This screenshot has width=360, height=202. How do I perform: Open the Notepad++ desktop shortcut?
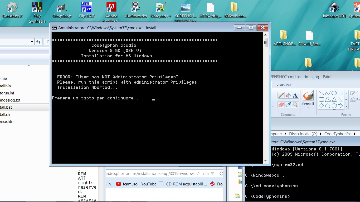coord(161,11)
